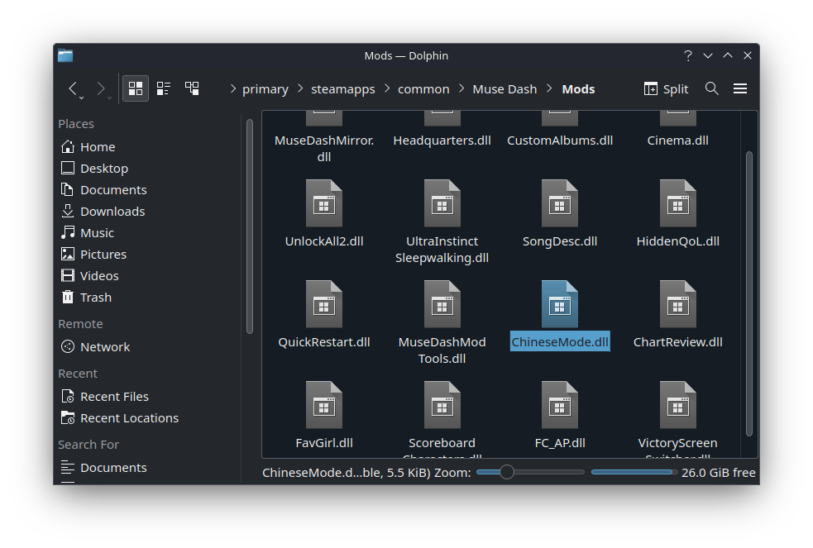Viewport: 813px width, 548px height.
Task: Switch to Icons view mode
Action: click(x=136, y=88)
